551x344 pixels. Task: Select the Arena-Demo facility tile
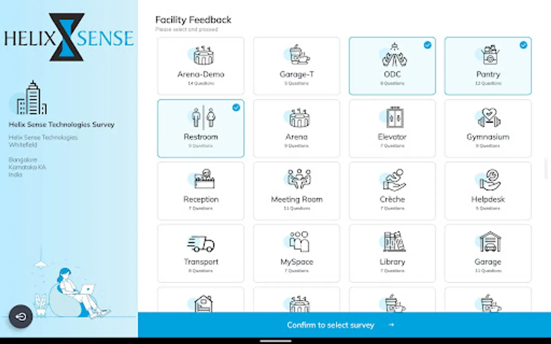[201, 66]
